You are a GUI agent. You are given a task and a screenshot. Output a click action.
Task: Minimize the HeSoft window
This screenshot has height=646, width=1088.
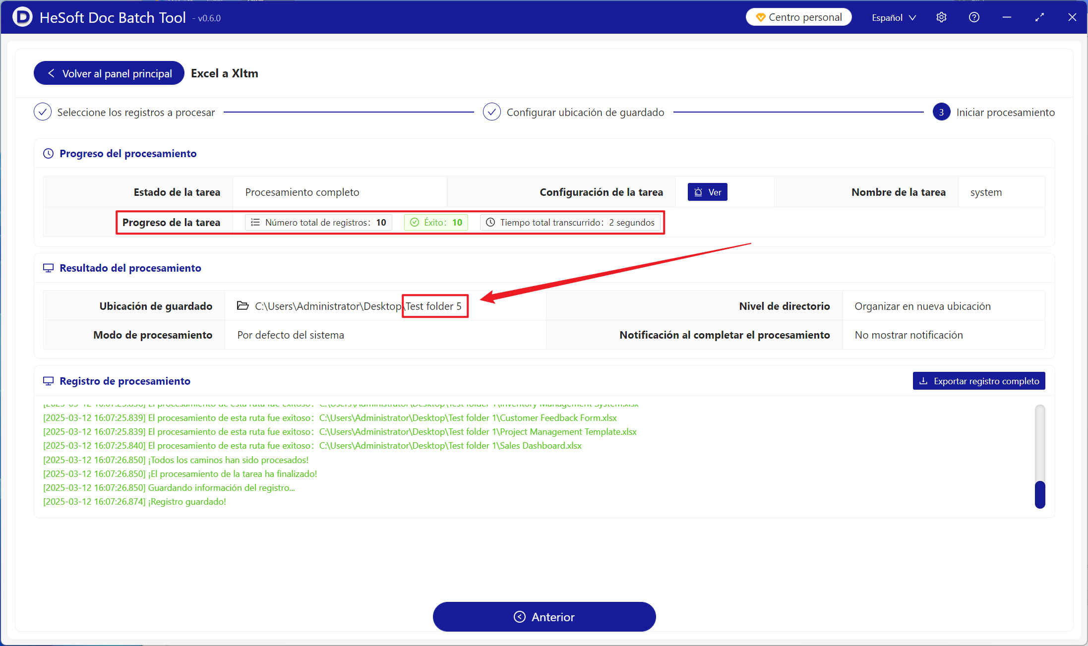click(x=1007, y=17)
